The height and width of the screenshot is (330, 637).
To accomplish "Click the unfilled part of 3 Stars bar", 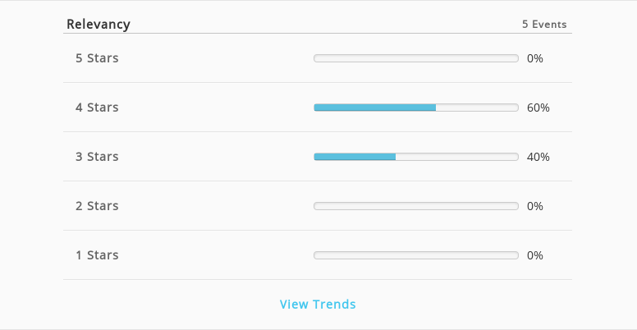I will 457,157.
